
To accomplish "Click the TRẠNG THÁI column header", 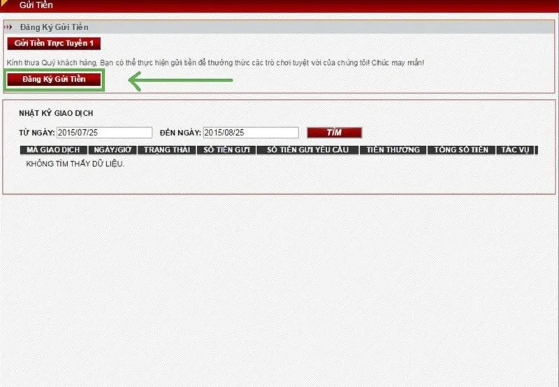I will (x=167, y=149).
